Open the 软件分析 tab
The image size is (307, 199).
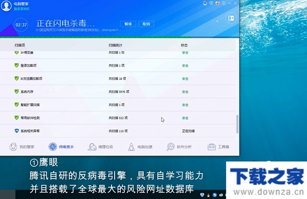(179, 147)
